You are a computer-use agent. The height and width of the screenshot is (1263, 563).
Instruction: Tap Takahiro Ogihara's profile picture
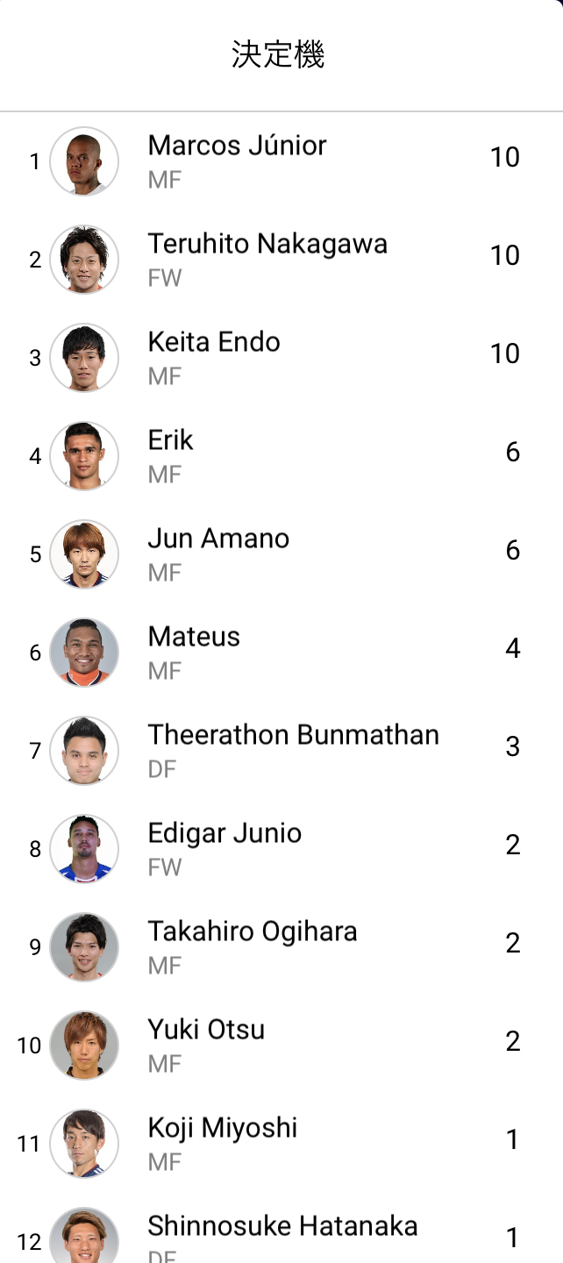tap(84, 947)
